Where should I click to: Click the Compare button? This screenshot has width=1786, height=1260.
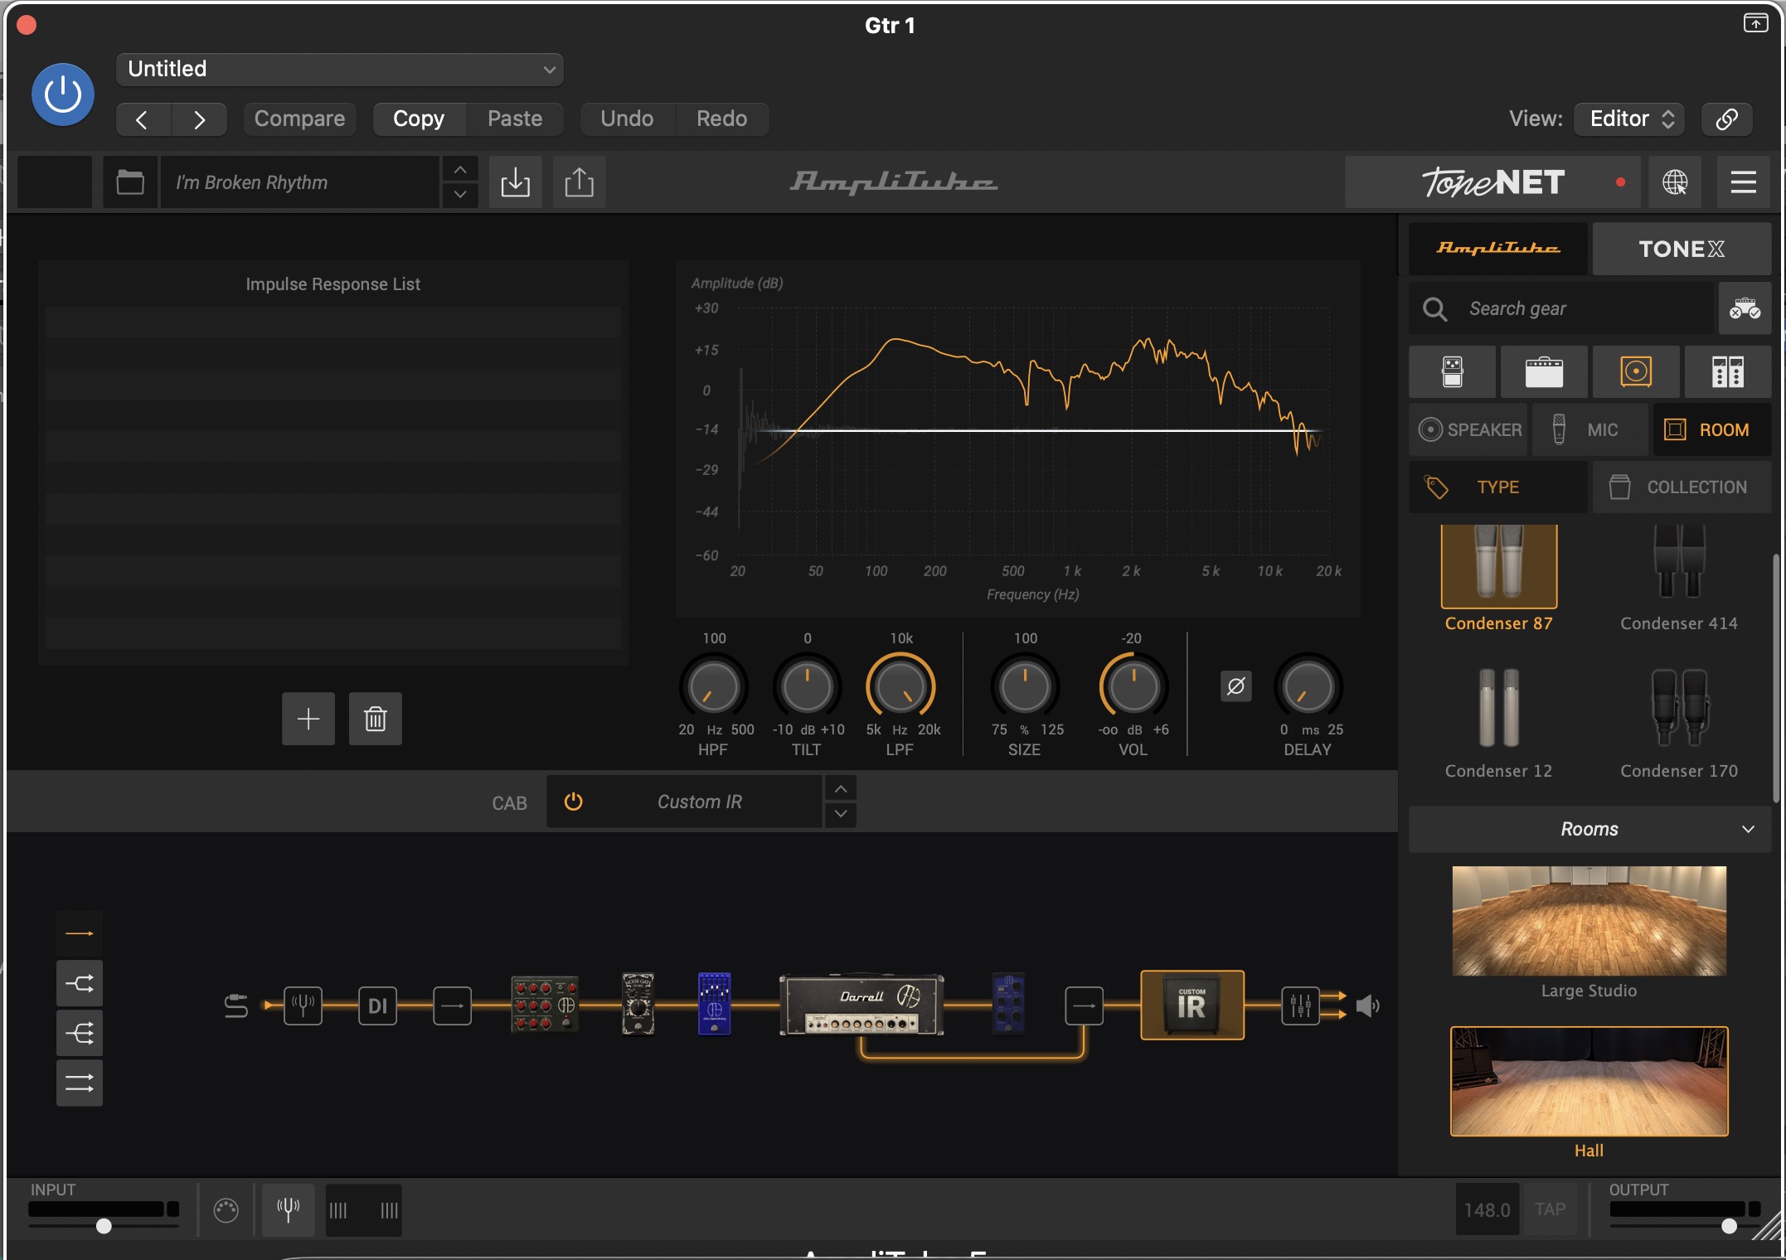coord(299,119)
